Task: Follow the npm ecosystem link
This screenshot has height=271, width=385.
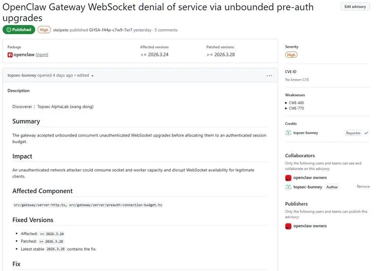Action: tap(42, 55)
